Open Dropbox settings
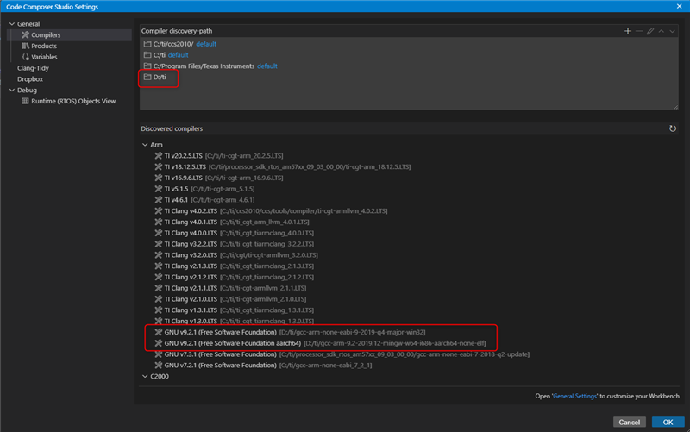 pyautogui.click(x=30, y=79)
